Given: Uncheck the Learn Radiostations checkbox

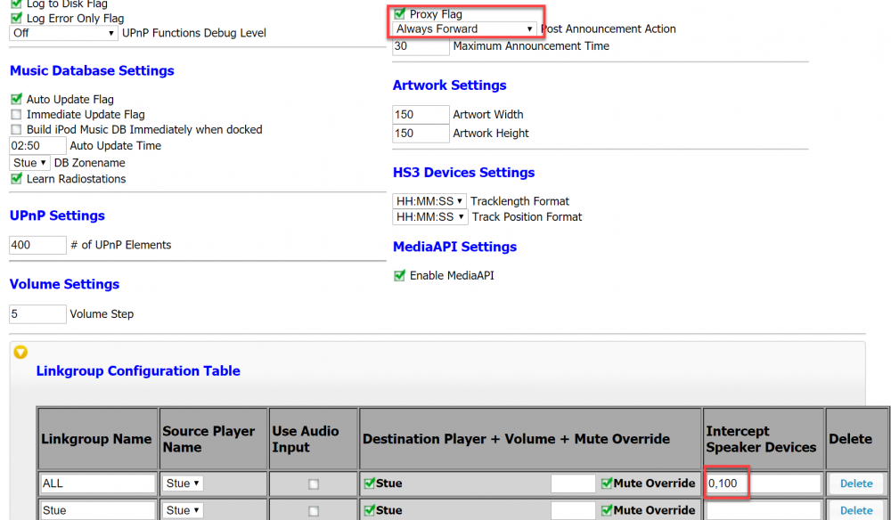Looking at the screenshot, I should 16,179.
